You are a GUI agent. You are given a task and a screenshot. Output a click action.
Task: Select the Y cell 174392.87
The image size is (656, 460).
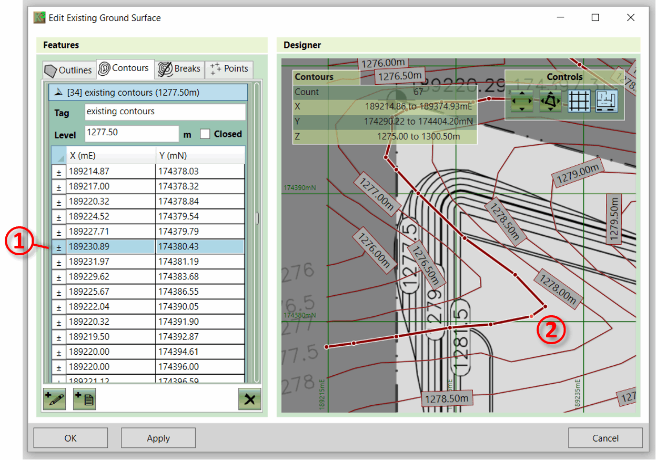[x=200, y=337]
